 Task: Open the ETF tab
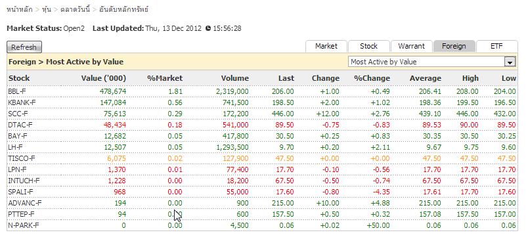coord(496,46)
